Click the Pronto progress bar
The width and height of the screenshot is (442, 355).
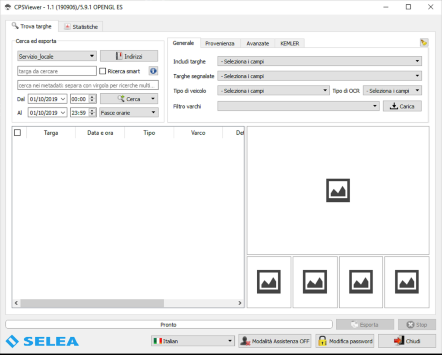coord(169,324)
